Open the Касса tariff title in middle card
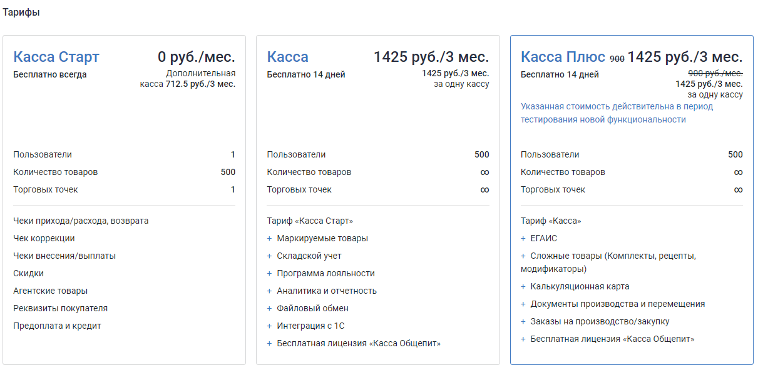The width and height of the screenshot is (758, 370). point(288,57)
